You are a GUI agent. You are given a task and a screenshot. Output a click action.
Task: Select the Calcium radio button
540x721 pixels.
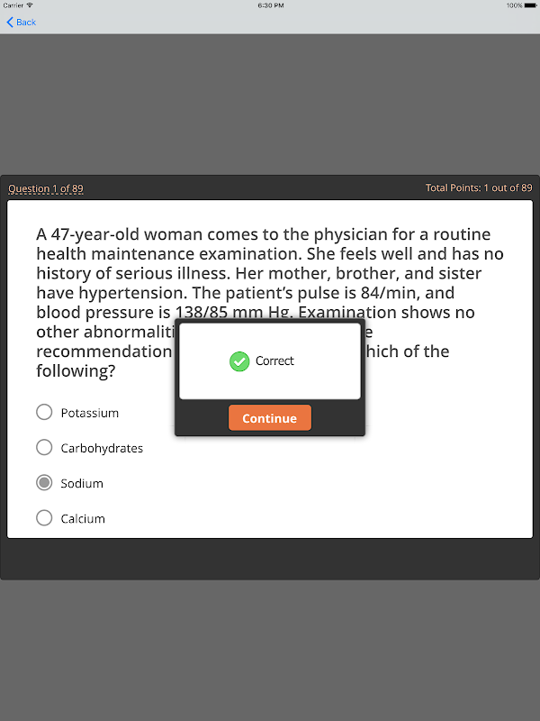point(44,517)
